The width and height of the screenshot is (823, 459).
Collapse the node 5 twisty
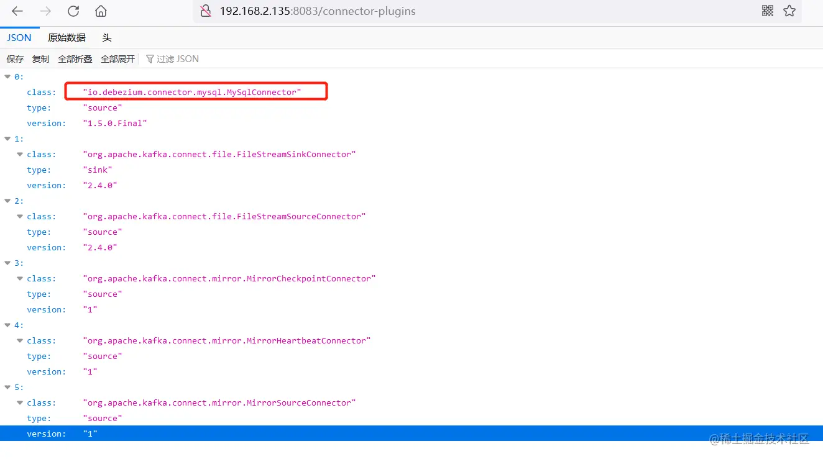click(x=7, y=387)
